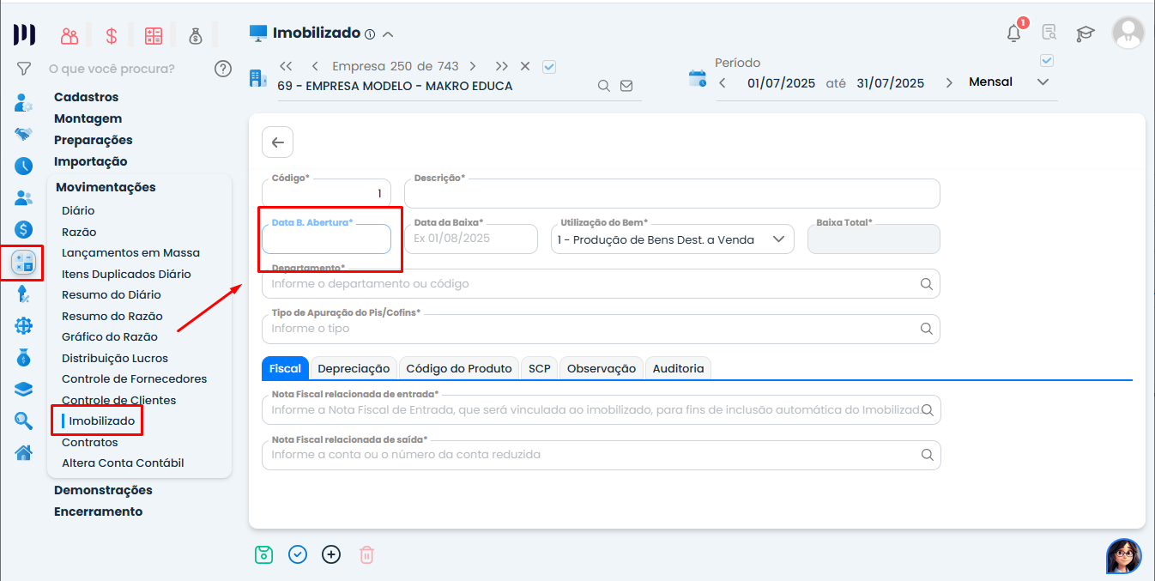This screenshot has height=581, width=1155.
Task: Select the graduation cap learning icon
Action: (1085, 32)
